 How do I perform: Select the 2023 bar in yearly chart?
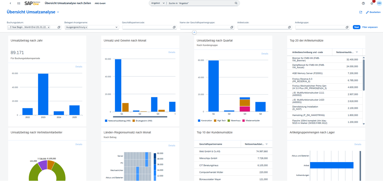43,94
